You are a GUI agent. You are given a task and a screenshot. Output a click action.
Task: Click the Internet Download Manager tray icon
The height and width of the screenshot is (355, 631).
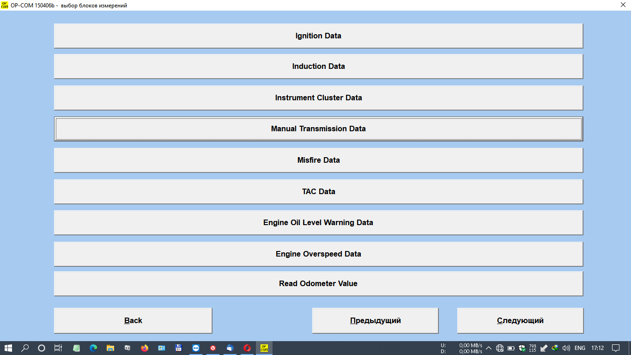pyautogui.click(x=555, y=348)
